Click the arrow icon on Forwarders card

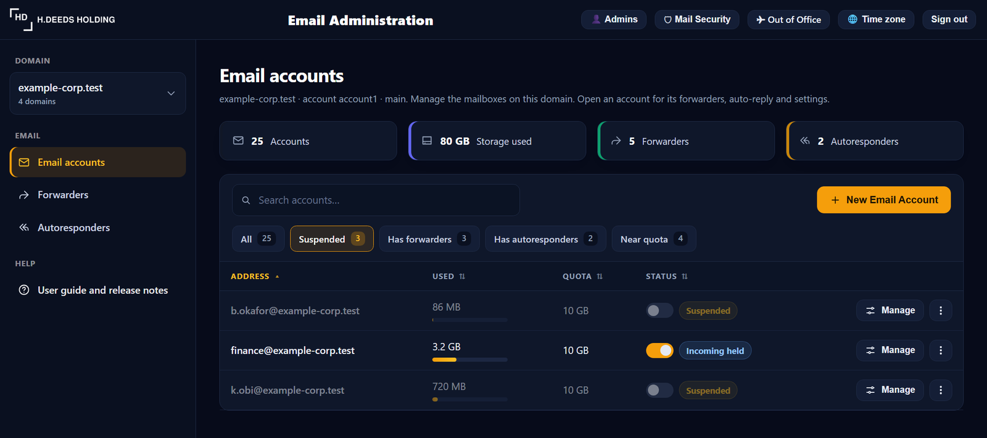click(616, 141)
